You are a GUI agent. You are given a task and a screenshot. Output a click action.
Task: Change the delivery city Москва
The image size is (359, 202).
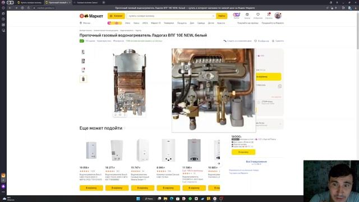pyautogui.click(x=85, y=23)
